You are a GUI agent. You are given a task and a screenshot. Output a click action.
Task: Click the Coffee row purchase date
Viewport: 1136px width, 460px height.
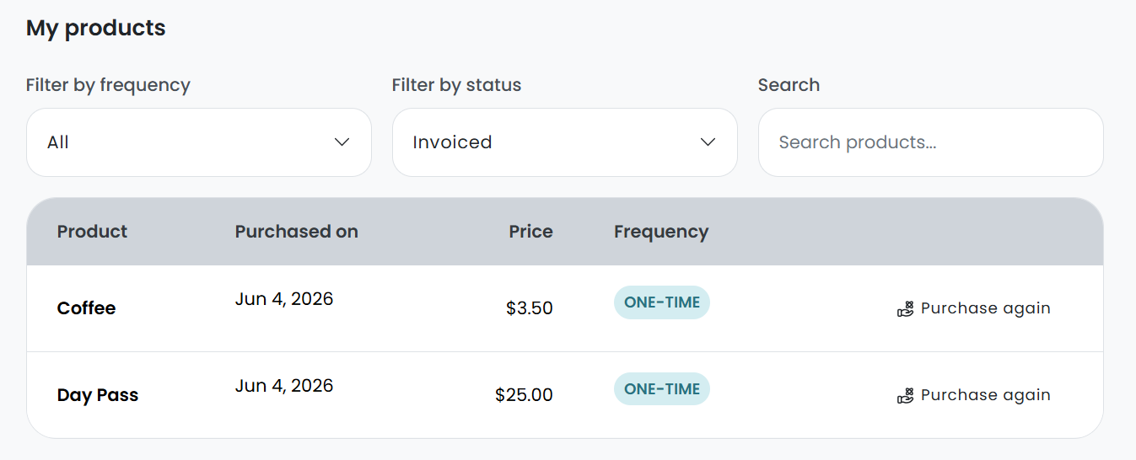(x=284, y=299)
